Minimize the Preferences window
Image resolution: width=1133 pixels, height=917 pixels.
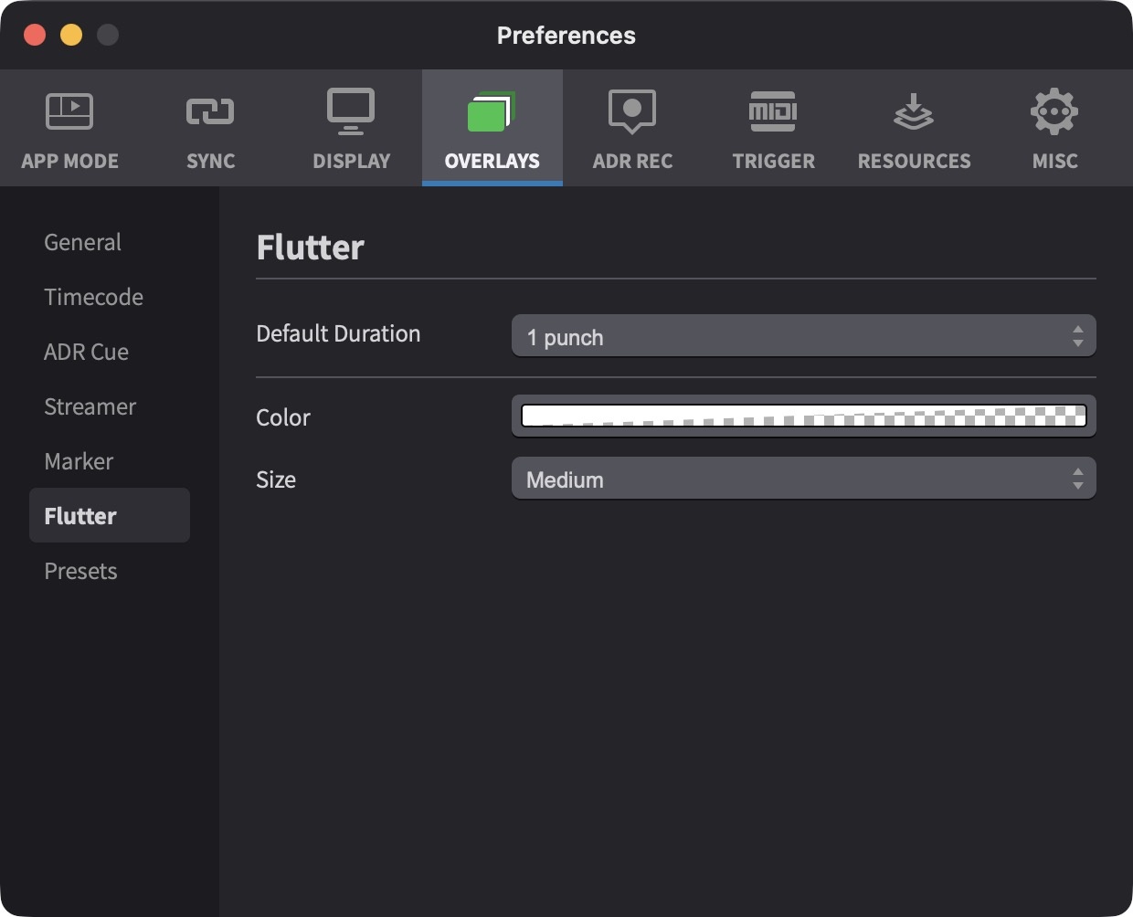coord(71,35)
